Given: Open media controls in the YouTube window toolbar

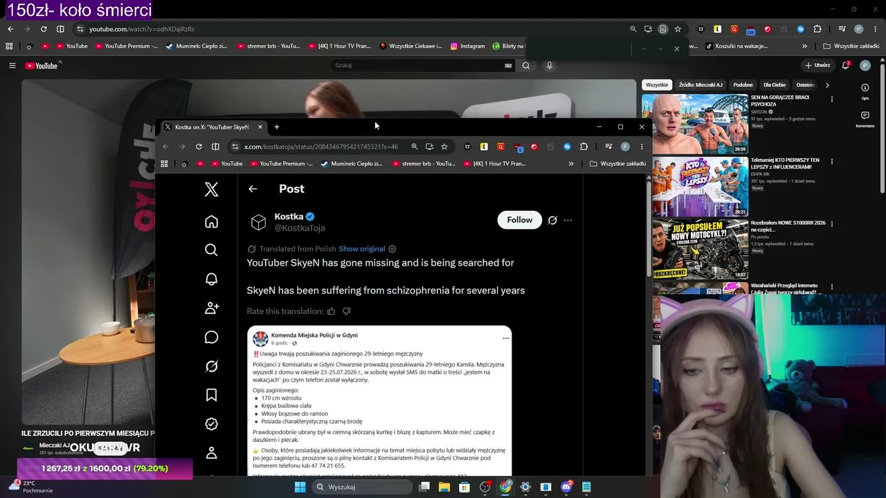Looking at the screenshot, I should click(x=842, y=29).
